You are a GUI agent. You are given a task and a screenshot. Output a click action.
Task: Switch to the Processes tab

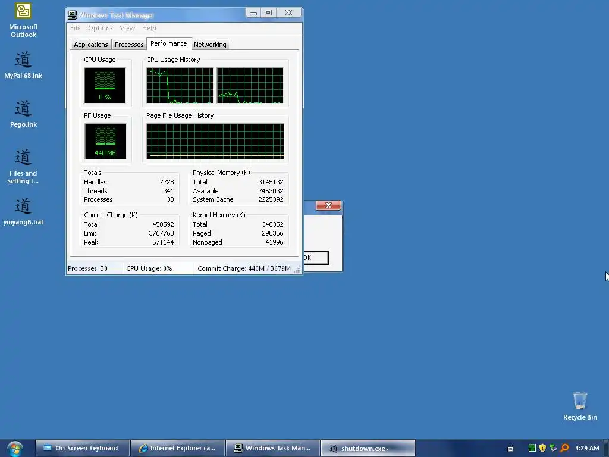pyautogui.click(x=129, y=45)
